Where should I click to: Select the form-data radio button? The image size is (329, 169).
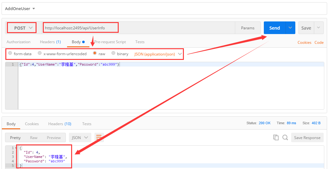(10, 53)
